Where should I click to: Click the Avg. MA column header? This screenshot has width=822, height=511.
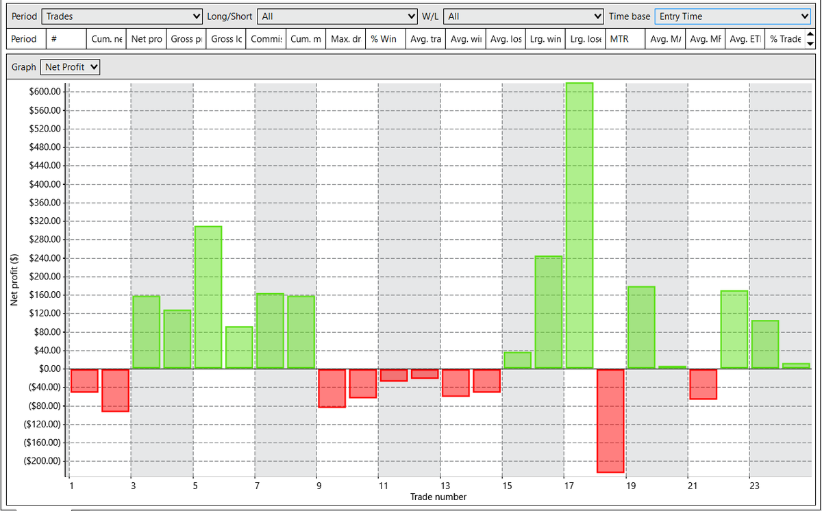(665, 39)
